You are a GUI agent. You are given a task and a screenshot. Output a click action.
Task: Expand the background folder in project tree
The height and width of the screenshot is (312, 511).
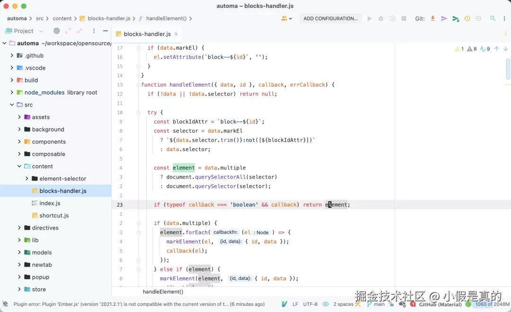[19, 129]
